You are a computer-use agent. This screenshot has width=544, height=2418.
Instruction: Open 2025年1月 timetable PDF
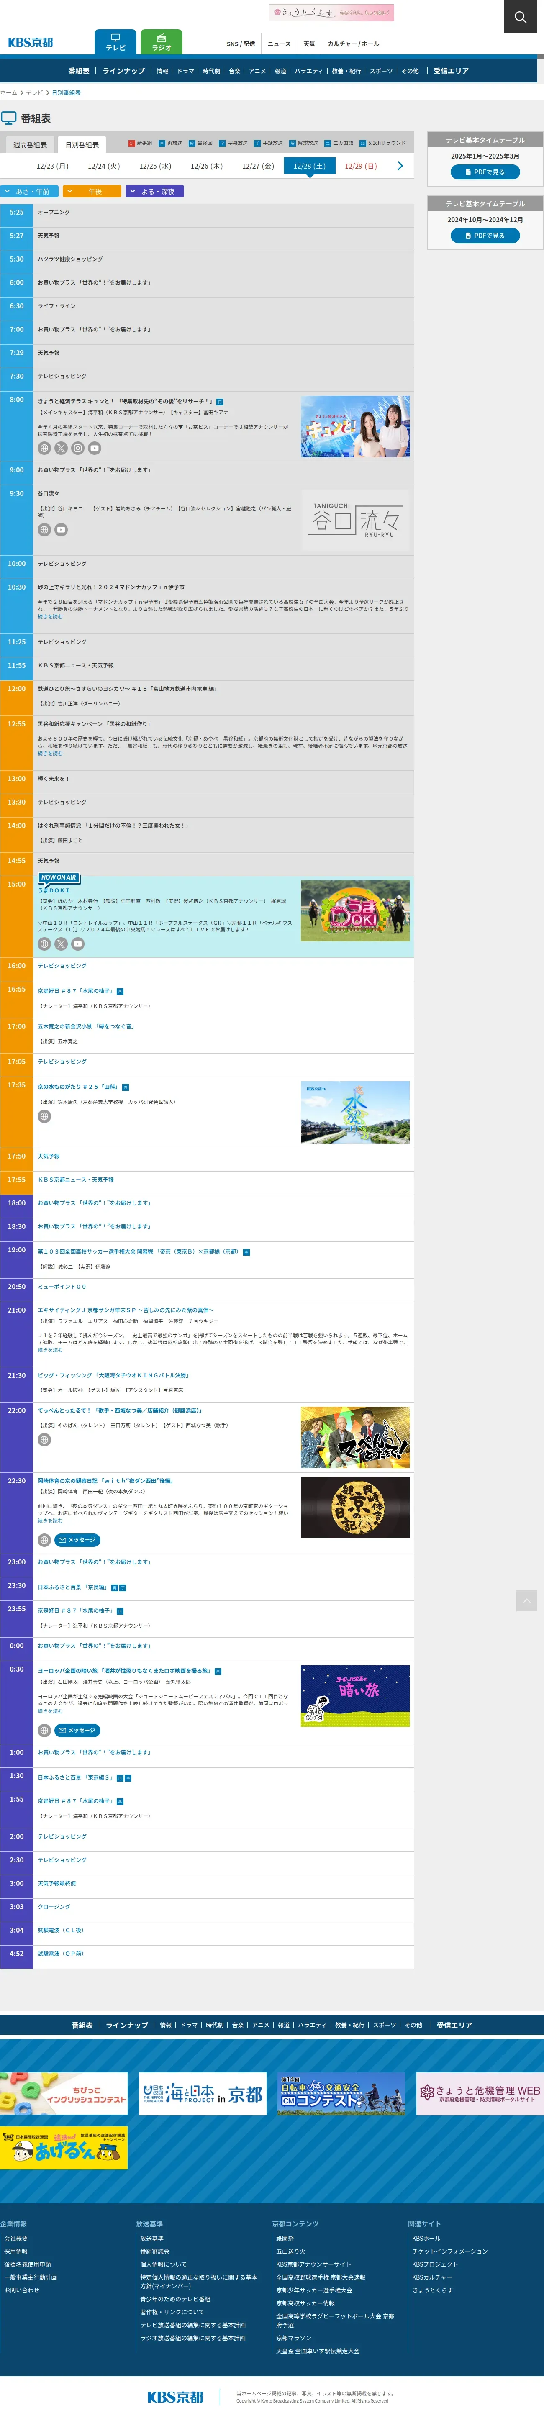pyautogui.click(x=486, y=172)
